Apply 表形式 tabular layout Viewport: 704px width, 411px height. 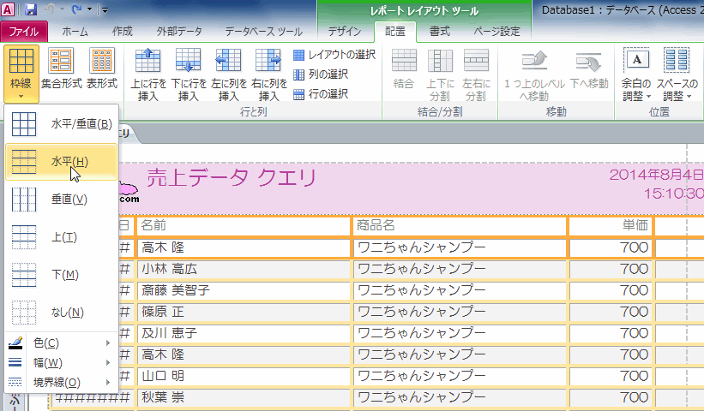coord(102,68)
